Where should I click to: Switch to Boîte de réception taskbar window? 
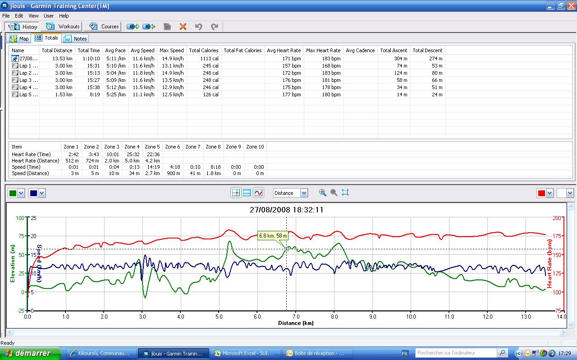click(x=319, y=354)
